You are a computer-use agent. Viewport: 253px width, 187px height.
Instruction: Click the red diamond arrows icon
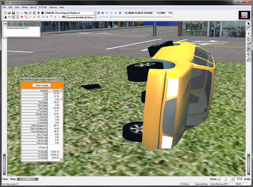pos(22,17)
